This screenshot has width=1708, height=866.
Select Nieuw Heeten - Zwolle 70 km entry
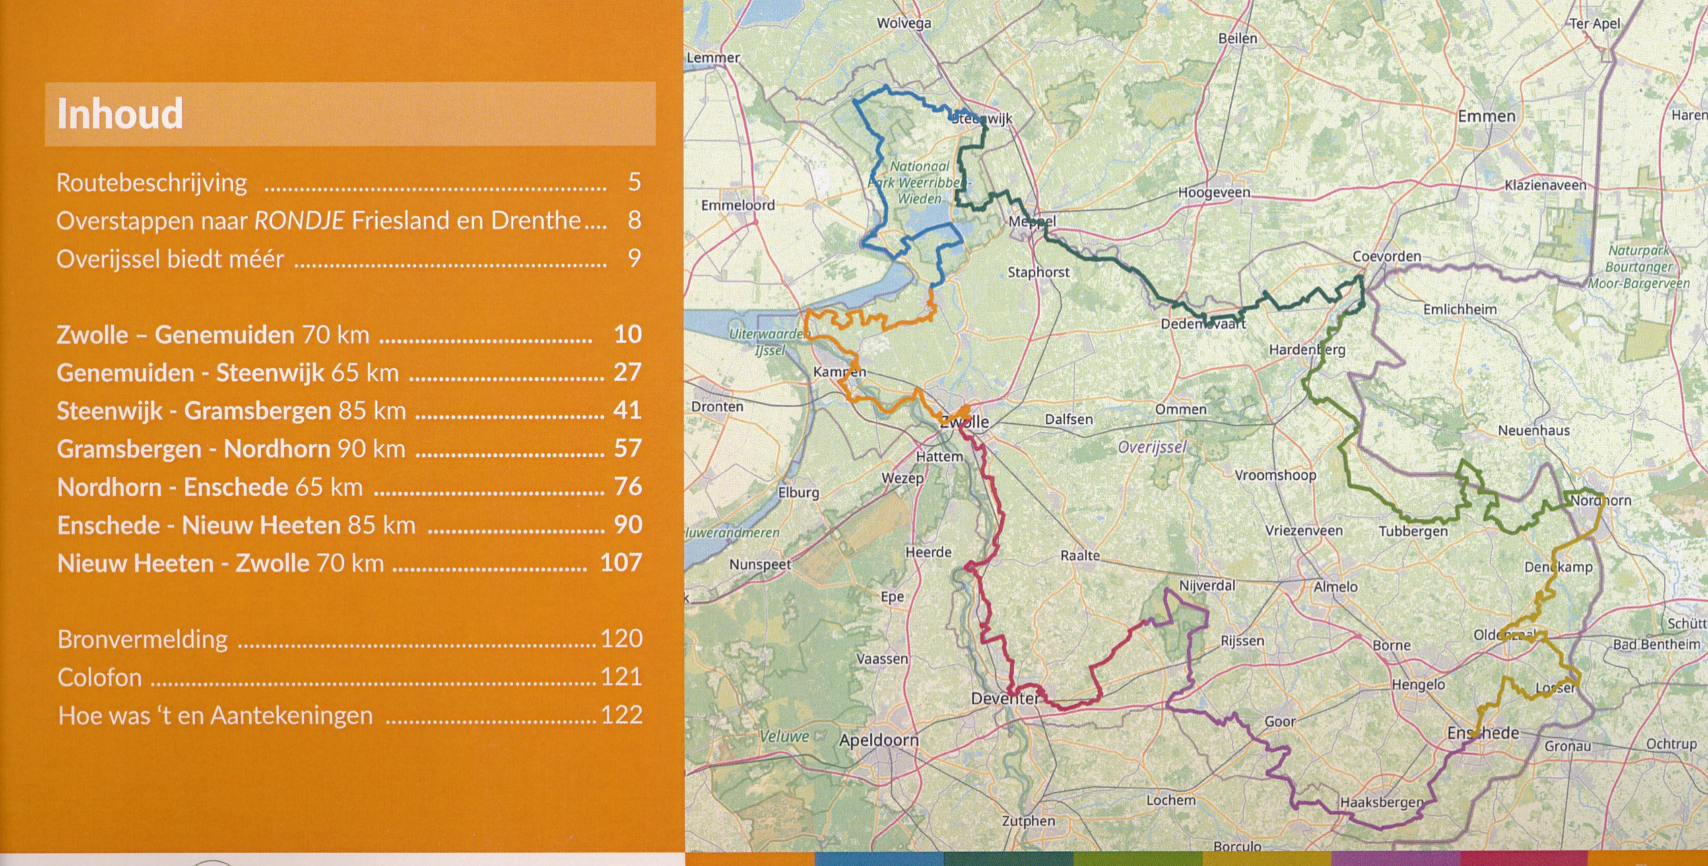pyautogui.click(x=220, y=563)
